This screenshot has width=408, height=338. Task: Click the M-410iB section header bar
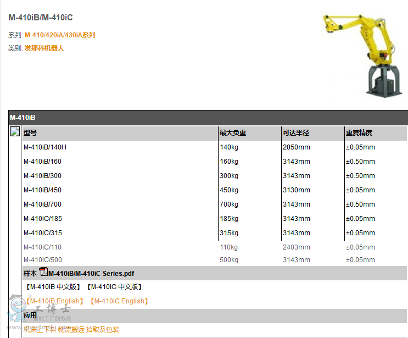point(208,118)
